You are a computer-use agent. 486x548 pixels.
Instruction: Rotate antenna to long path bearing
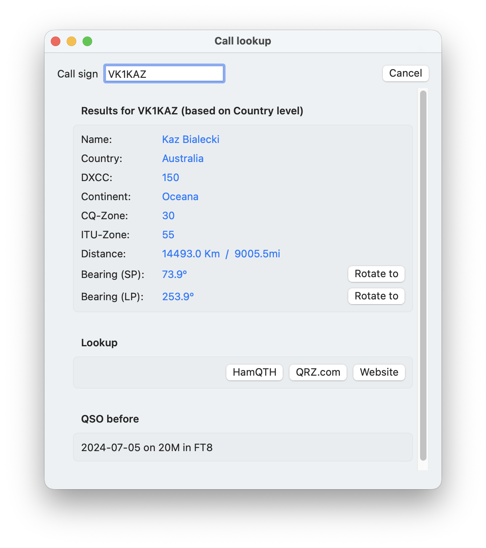pyautogui.click(x=376, y=296)
